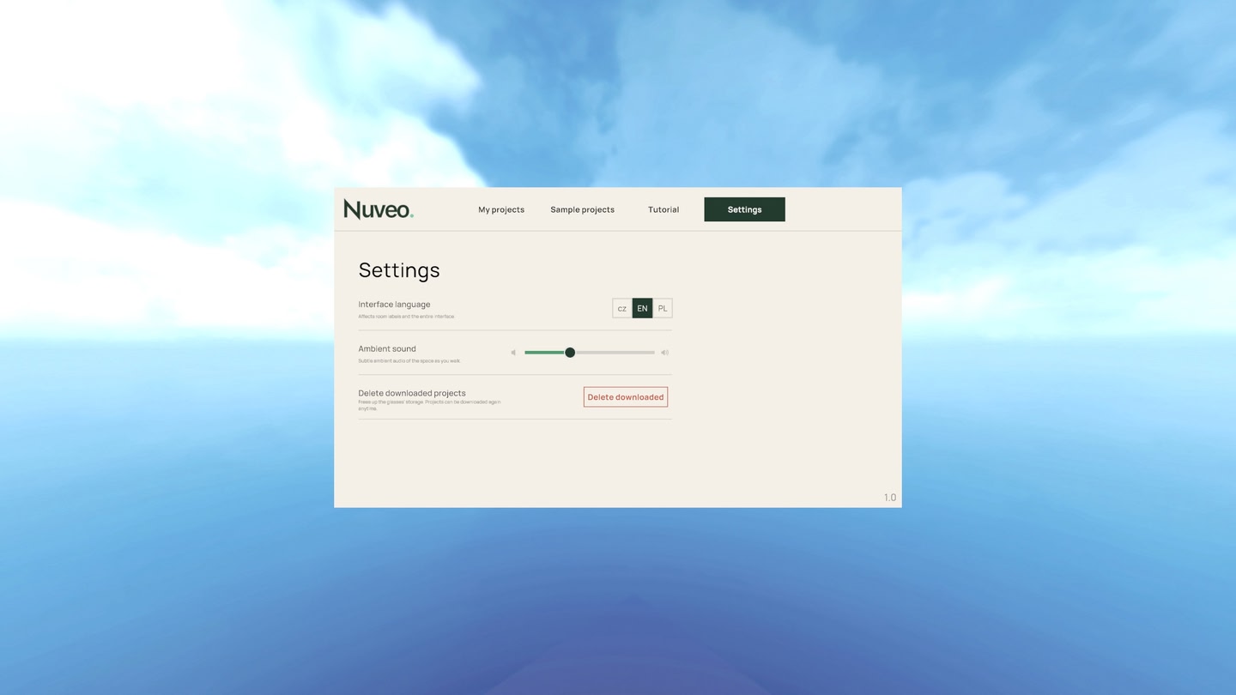Switch interface language to PL
Viewport: 1236px width, 695px height.
coord(663,308)
